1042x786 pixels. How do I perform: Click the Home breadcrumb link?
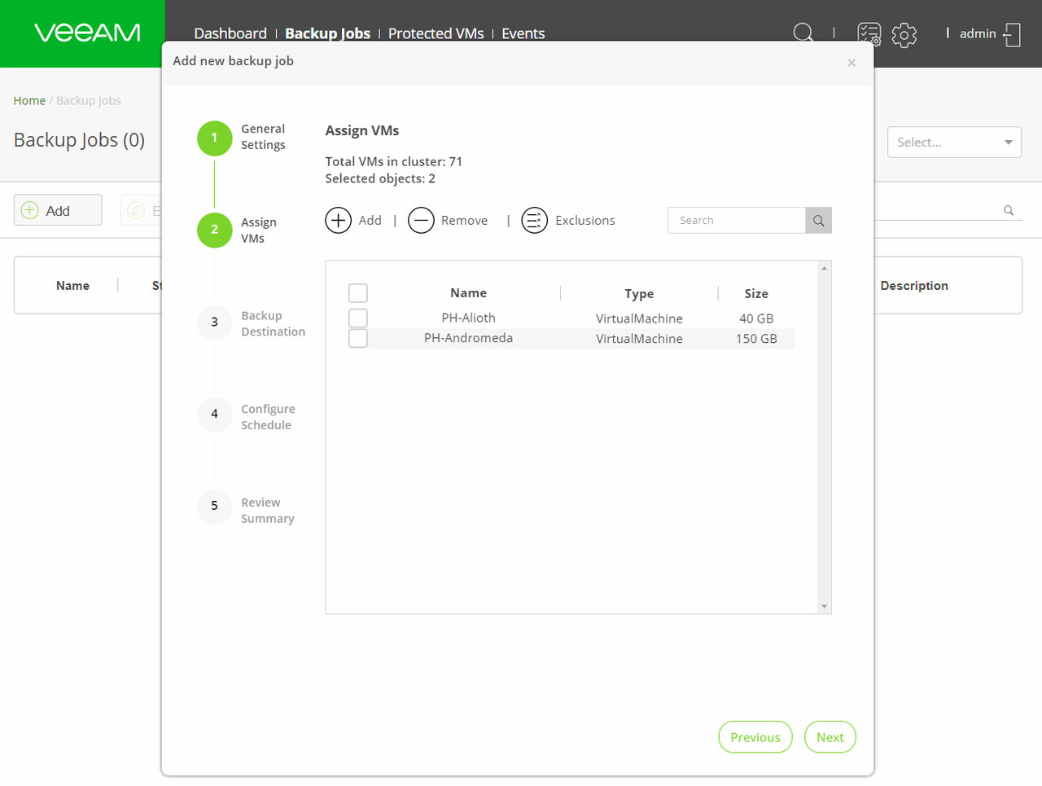[29, 100]
